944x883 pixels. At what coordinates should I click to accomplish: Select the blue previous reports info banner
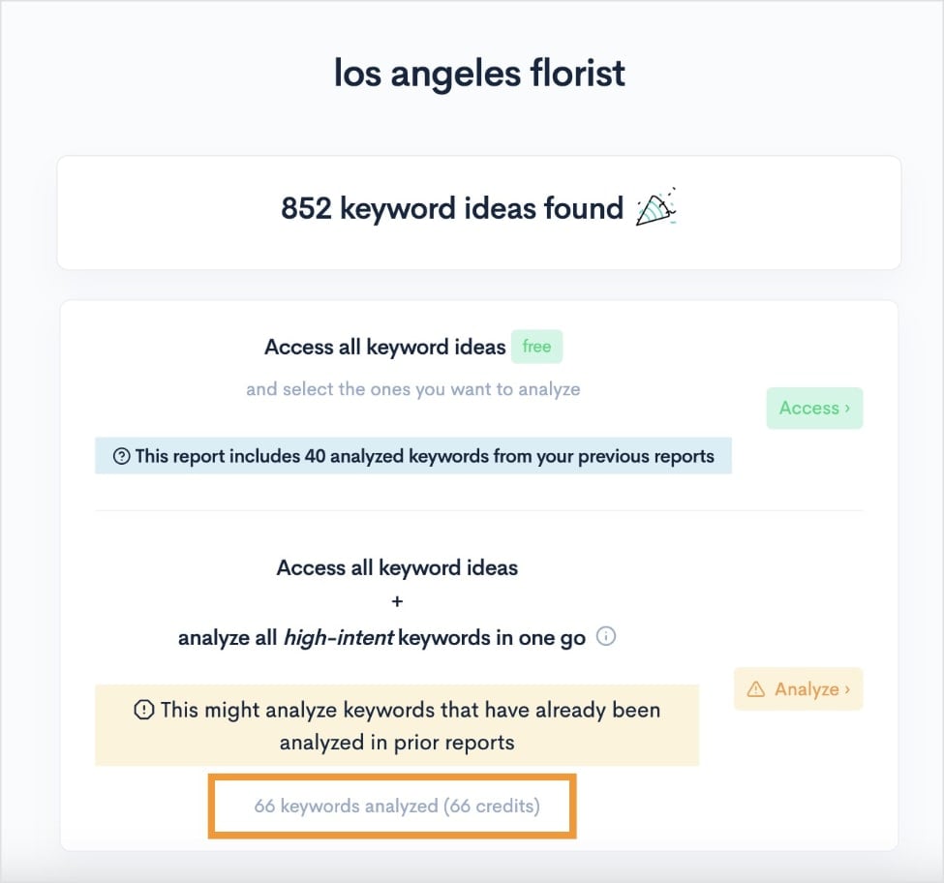tap(413, 455)
